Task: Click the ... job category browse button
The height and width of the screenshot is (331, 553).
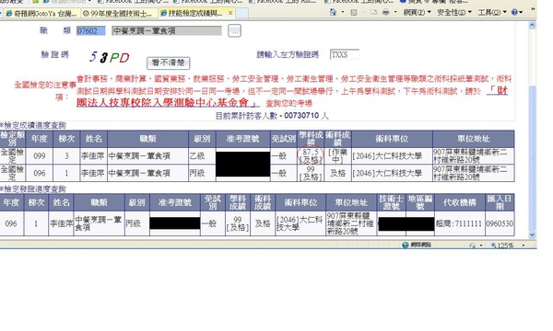Action: point(234,31)
